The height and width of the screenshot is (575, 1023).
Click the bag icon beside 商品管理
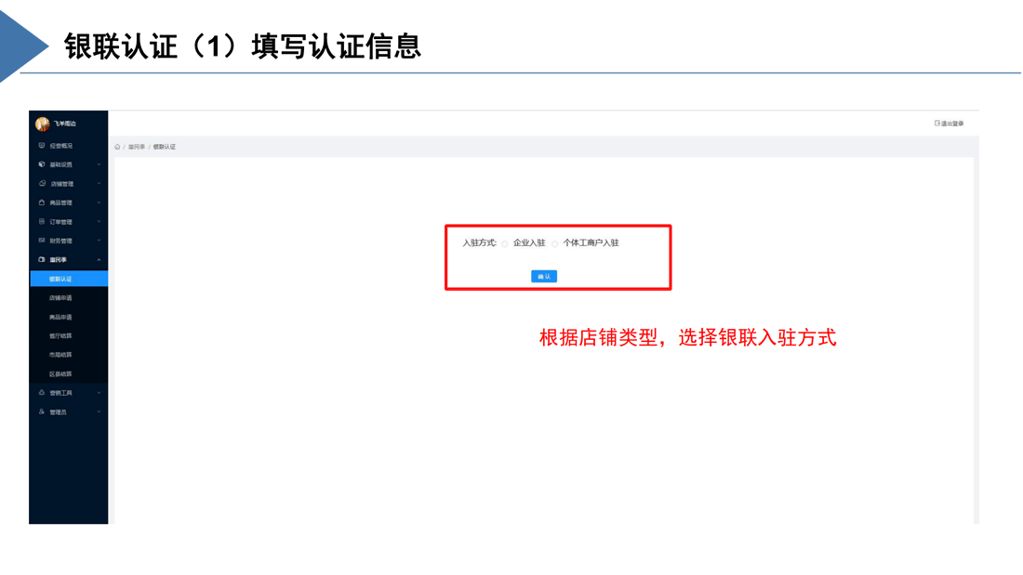tap(42, 203)
